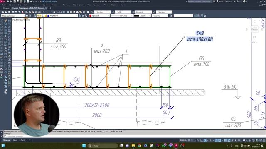Click the customization menu icon in status bar
The image size is (266, 149).
coord(264,140)
